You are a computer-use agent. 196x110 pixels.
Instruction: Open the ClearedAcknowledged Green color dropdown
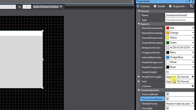pos(193,42)
